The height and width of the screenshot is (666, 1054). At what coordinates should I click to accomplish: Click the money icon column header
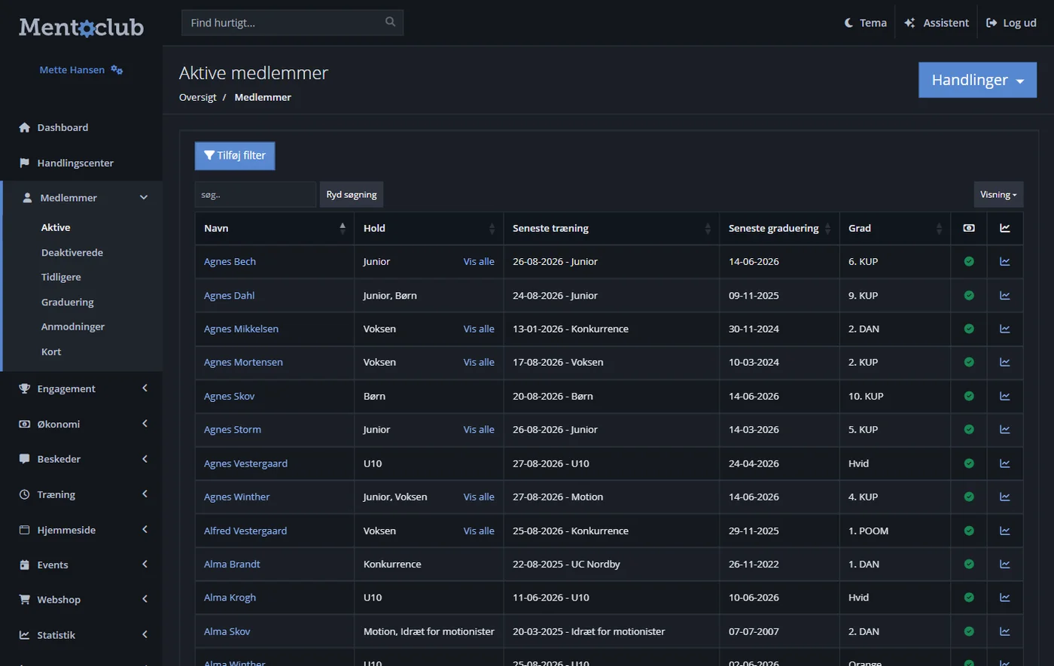coord(969,228)
